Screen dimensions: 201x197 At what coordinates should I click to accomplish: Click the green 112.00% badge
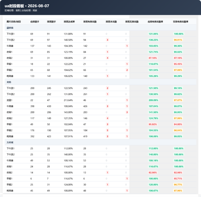point(154,148)
